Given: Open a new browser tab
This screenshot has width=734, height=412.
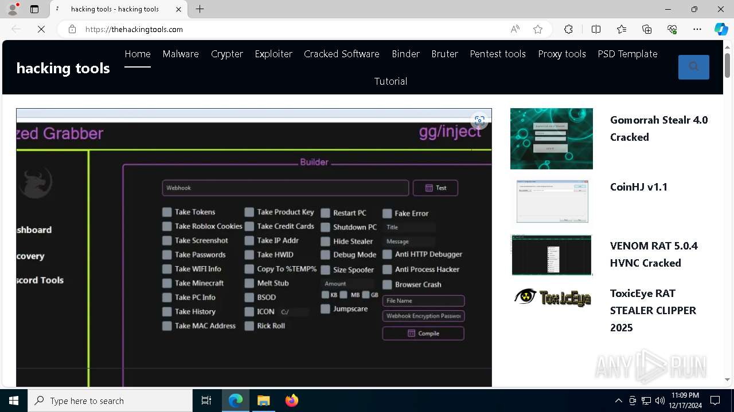Looking at the screenshot, I should (200, 9).
